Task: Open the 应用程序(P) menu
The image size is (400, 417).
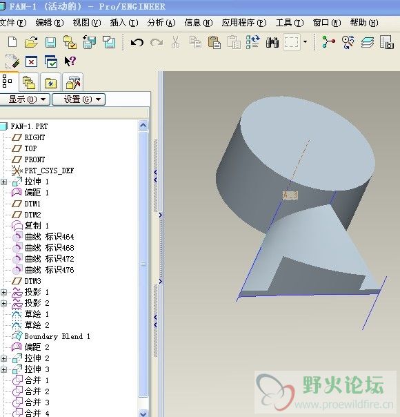Action: (244, 23)
